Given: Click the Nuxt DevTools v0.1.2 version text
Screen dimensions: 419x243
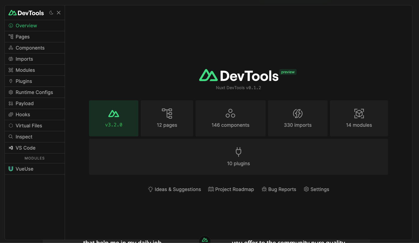Looking at the screenshot, I should click(239, 88).
